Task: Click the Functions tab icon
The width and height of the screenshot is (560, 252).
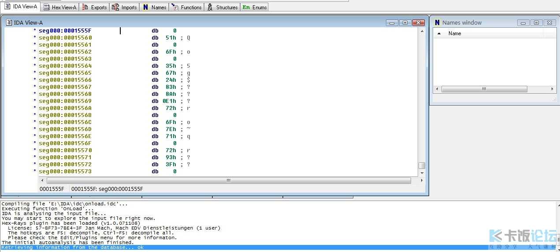Action: pos(175,7)
